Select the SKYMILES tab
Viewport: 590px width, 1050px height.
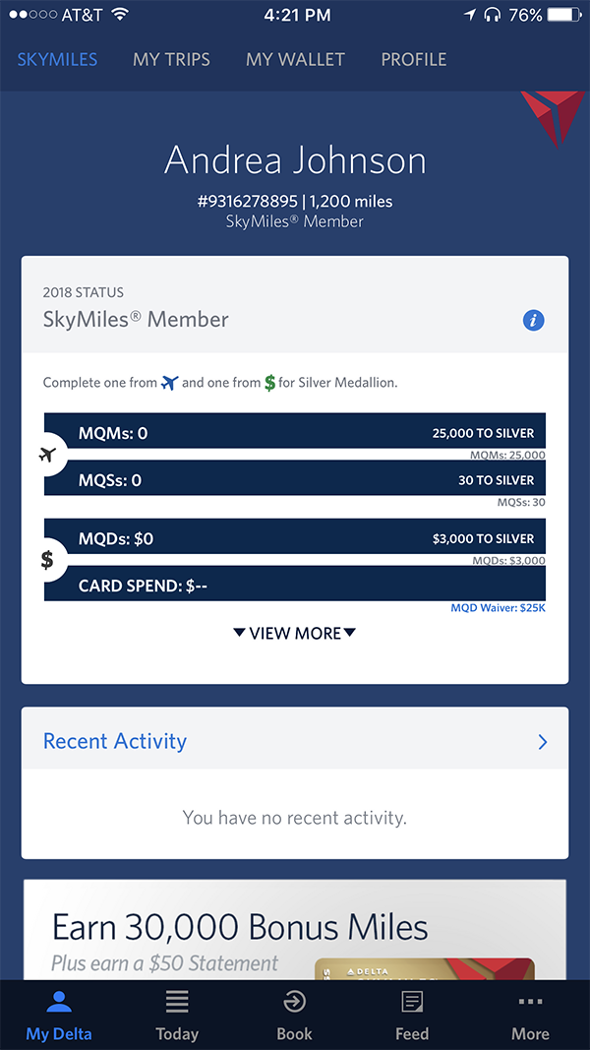pyautogui.click(x=57, y=59)
